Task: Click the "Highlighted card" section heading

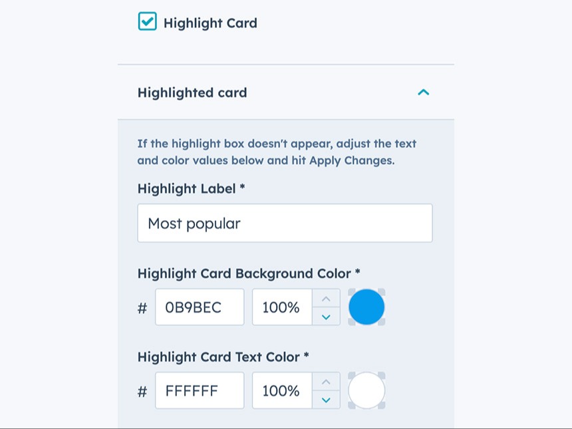Action: [x=192, y=93]
